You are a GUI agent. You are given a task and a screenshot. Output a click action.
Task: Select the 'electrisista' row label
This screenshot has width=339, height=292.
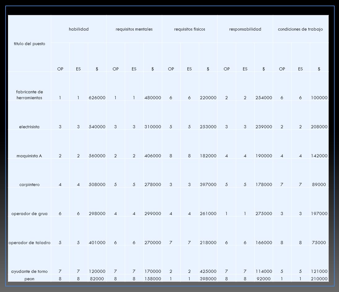29,127
